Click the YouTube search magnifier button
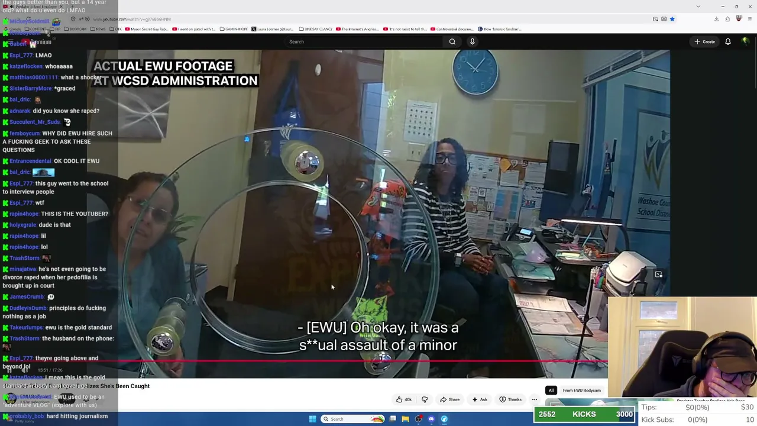Screen dimensions: 757x426 coord(452,41)
